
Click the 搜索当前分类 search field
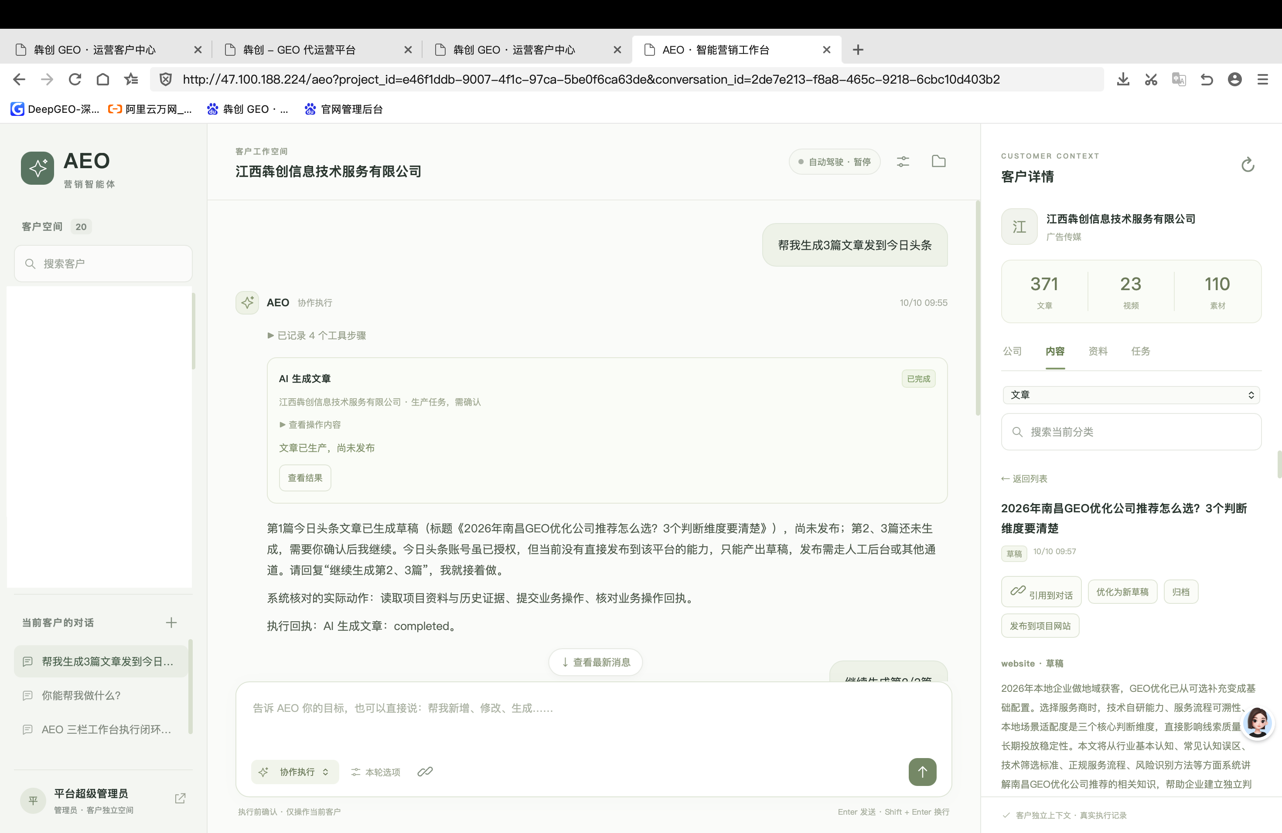[1131, 432]
